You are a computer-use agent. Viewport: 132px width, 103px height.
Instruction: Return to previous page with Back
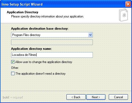(76, 97)
